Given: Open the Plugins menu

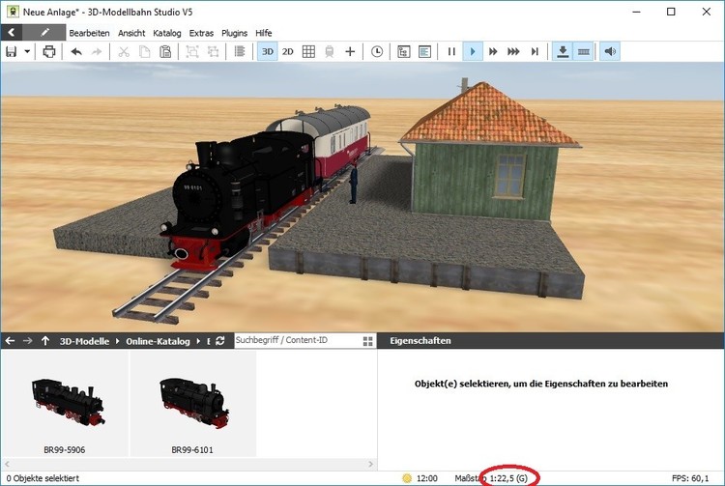Looking at the screenshot, I should 234,32.
